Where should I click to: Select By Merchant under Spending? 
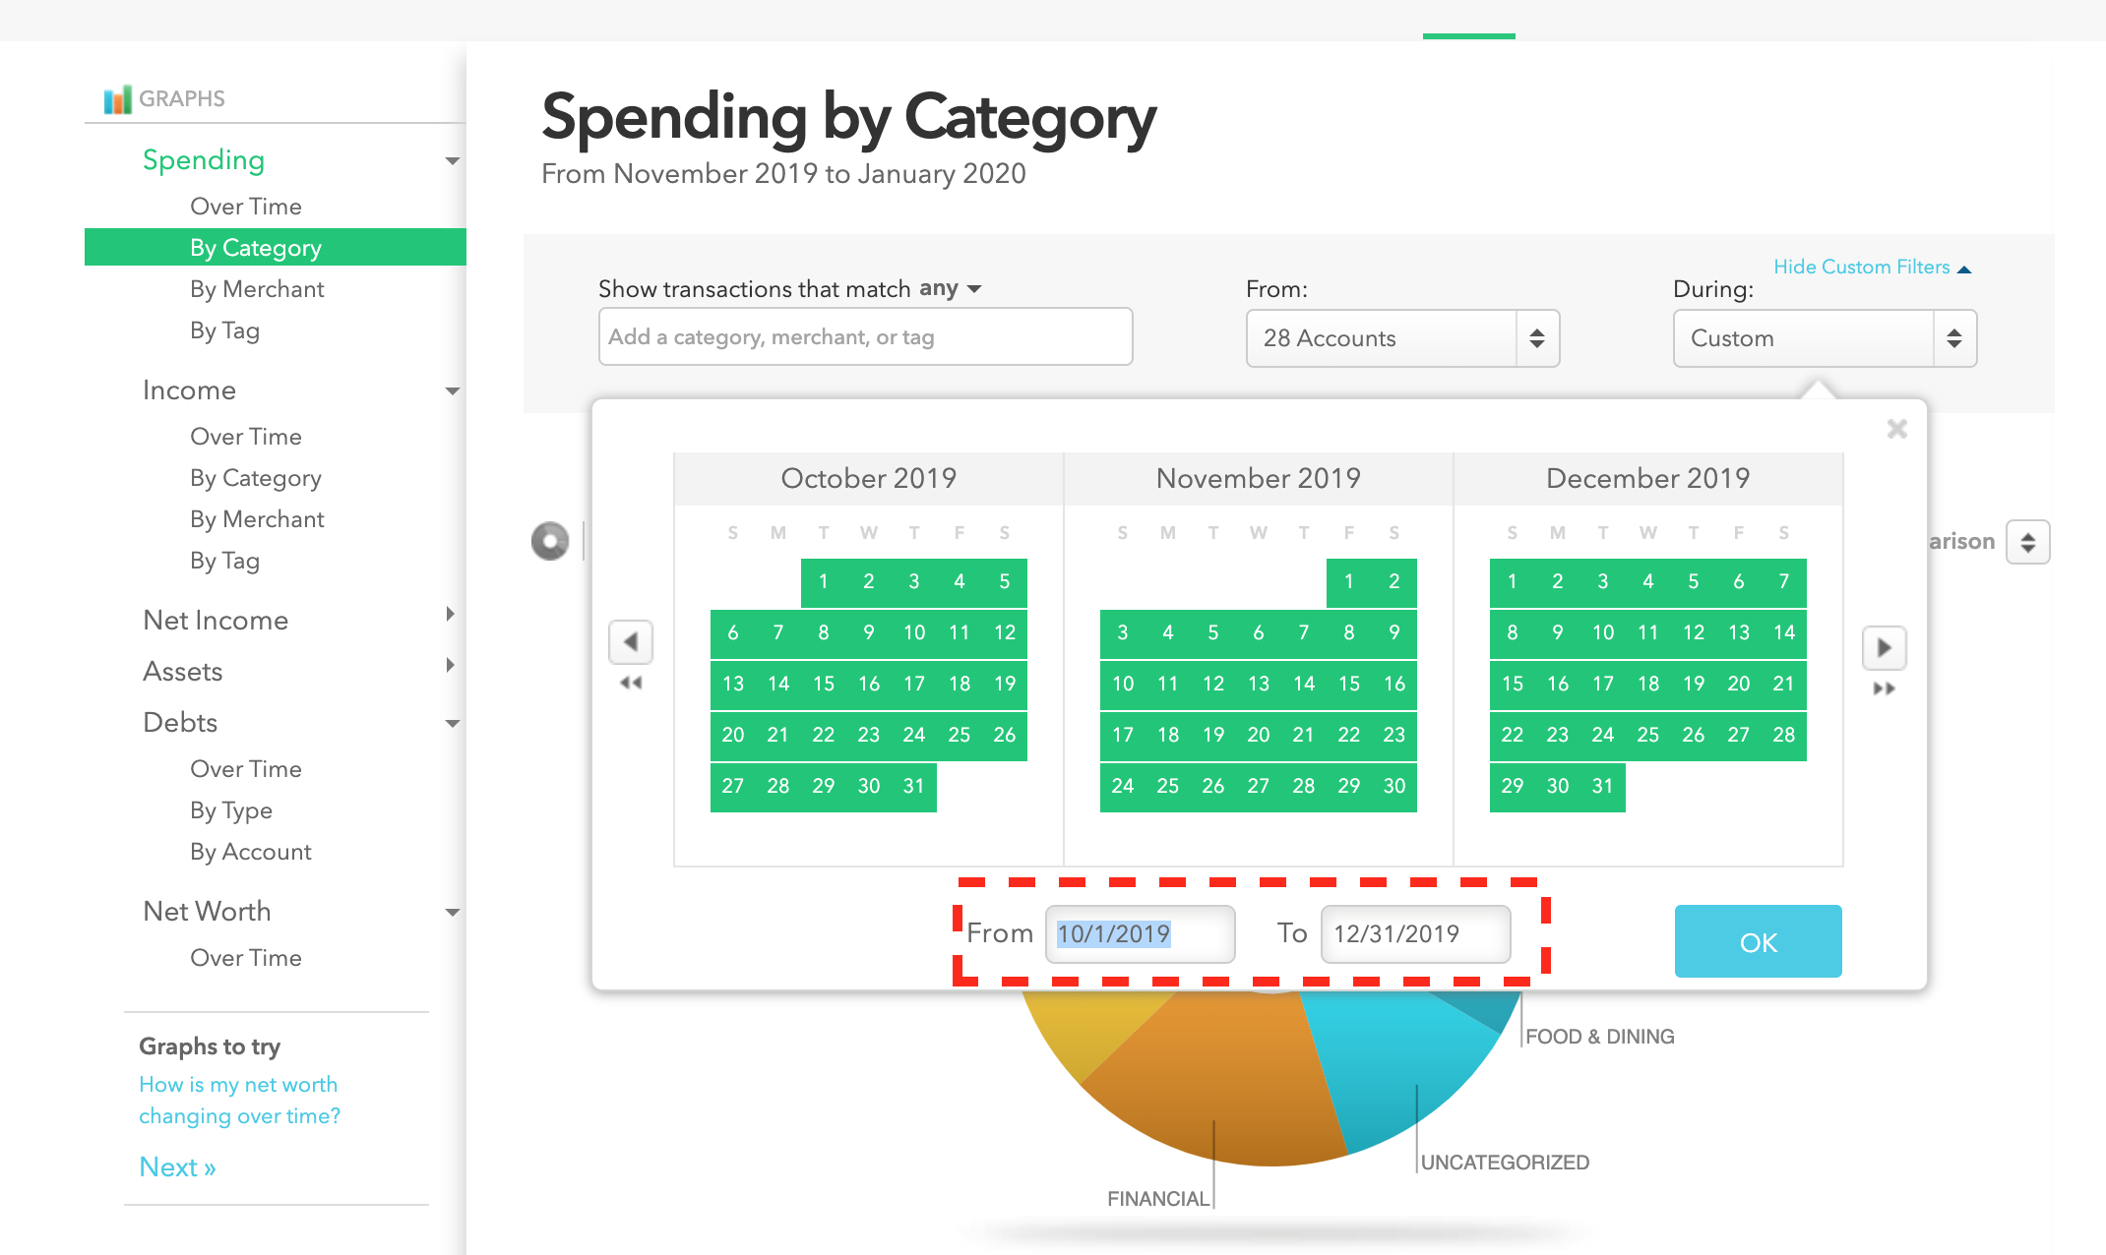pyautogui.click(x=257, y=289)
